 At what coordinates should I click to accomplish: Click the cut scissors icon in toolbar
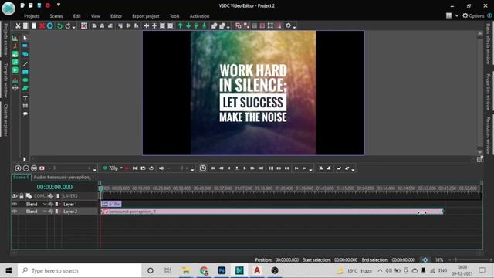point(18,25)
